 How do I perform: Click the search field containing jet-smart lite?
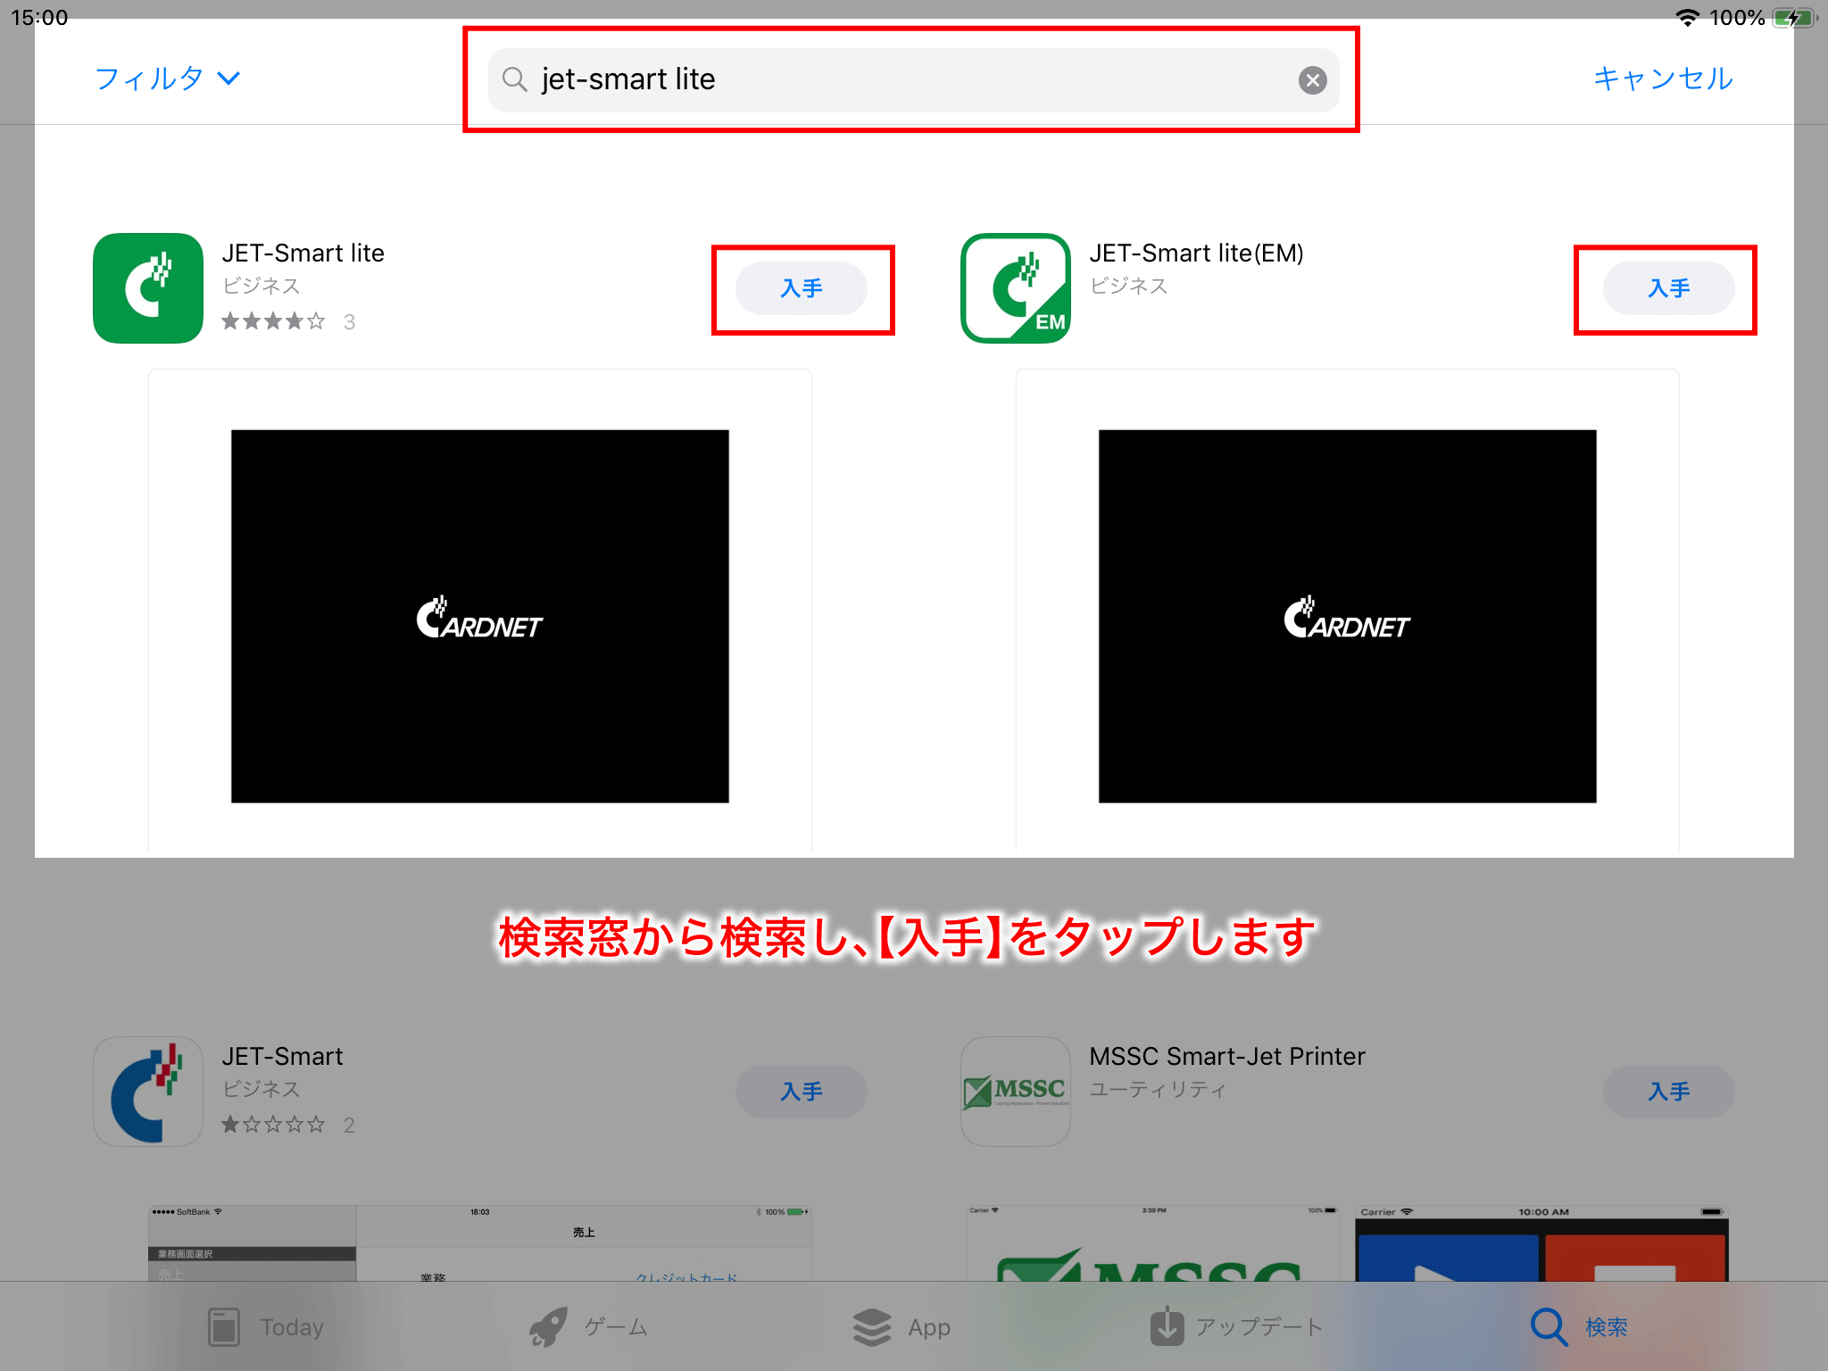click(x=913, y=80)
